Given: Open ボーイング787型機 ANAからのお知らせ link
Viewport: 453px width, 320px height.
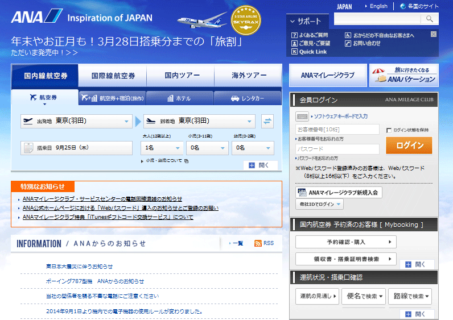Looking at the screenshot, I should (x=95, y=281).
